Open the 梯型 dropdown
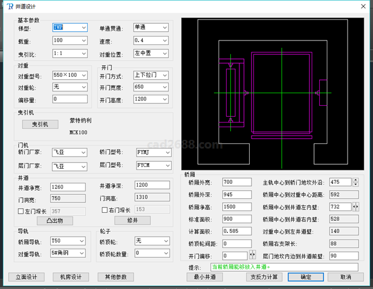This screenshot has height=289, width=373. (x=84, y=27)
